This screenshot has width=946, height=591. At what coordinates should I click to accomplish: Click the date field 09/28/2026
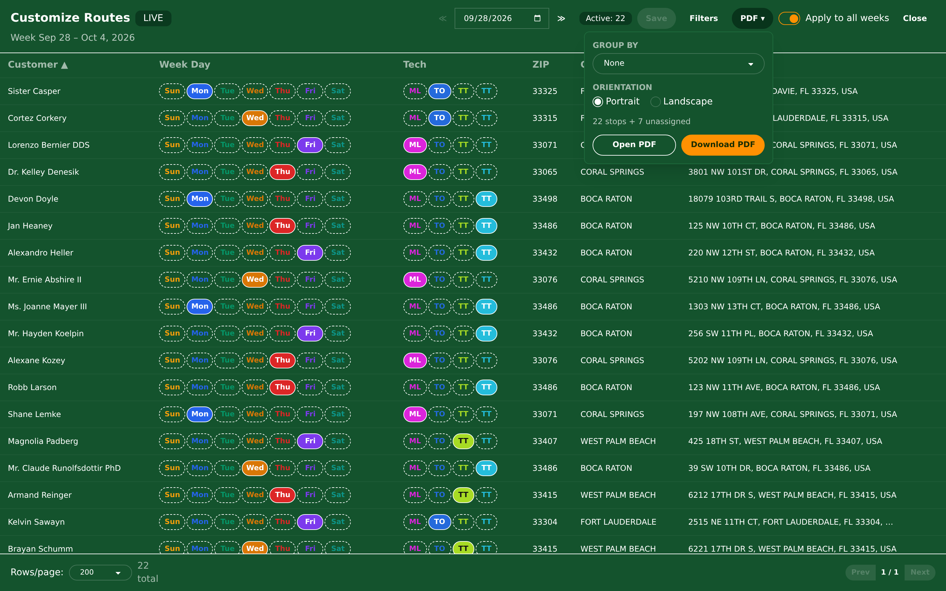click(502, 18)
